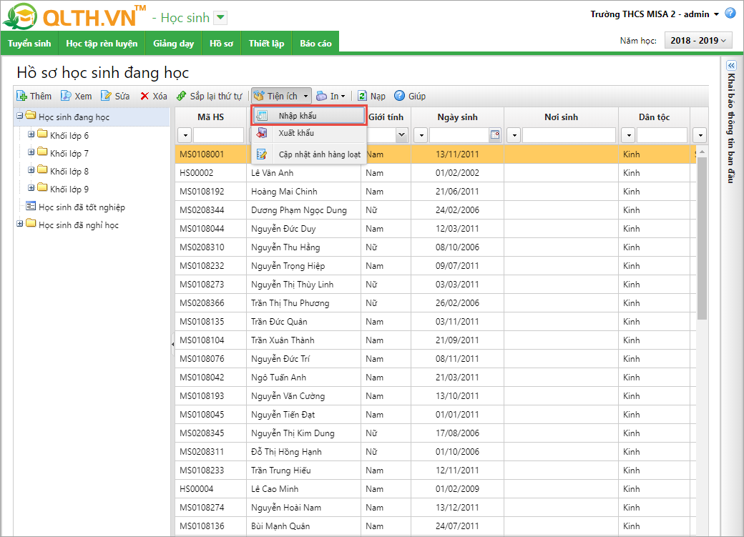Open the calendar picker in Ngày sinh filter
This screenshot has height=537, width=744.
click(494, 135)
